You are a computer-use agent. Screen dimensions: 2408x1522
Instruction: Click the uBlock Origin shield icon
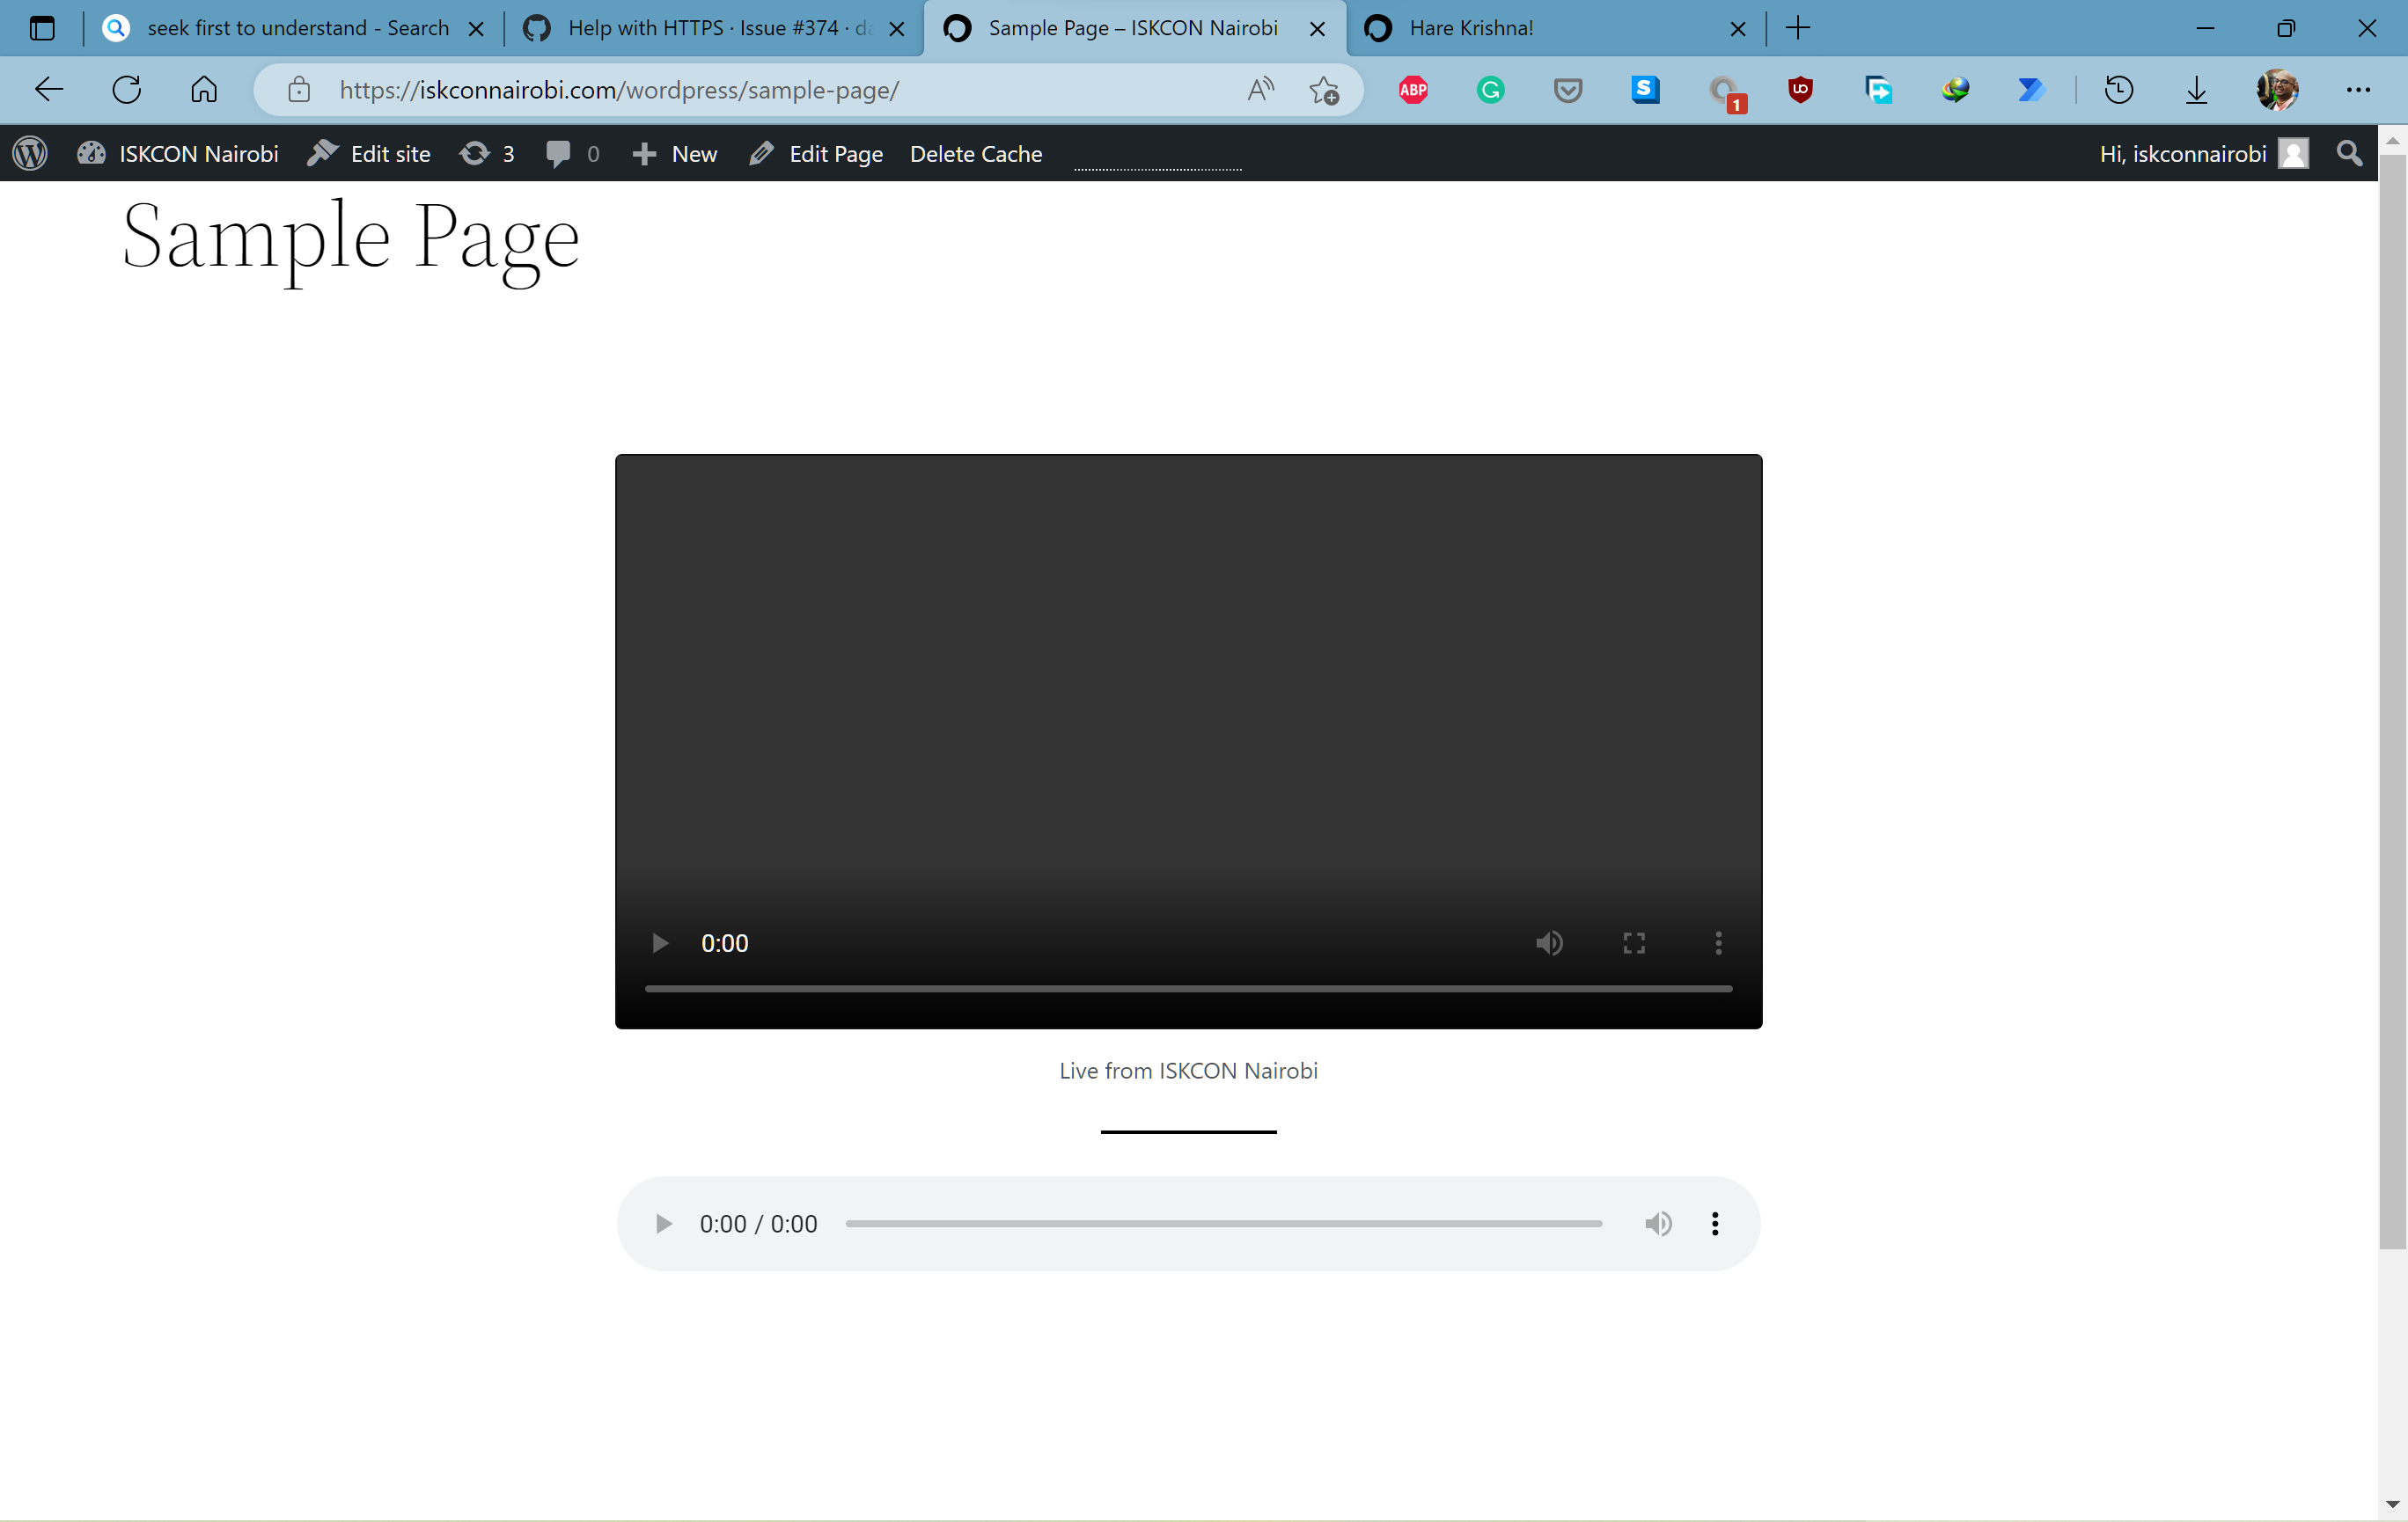[x=1800, y=90]
